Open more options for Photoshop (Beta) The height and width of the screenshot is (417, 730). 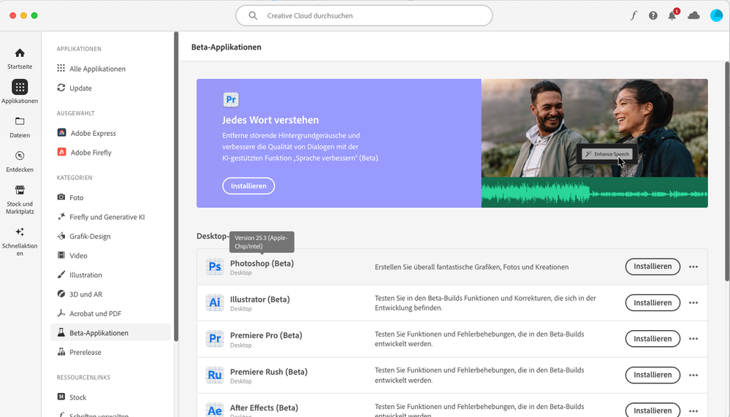(x=693, y=267)
